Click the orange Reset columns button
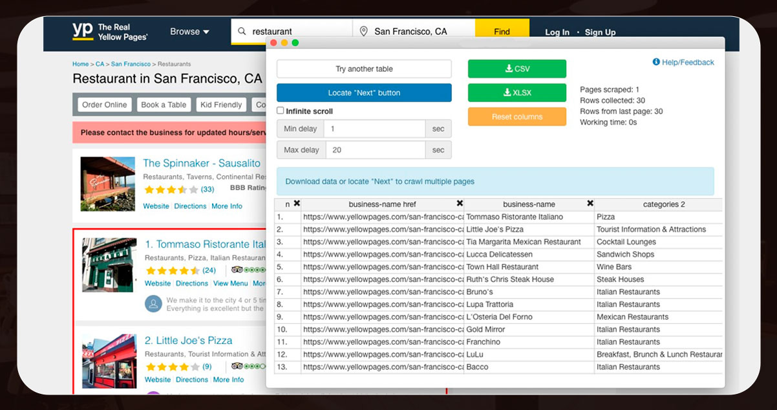The width and height of the screenshot is (777, 410). [516, 116]
